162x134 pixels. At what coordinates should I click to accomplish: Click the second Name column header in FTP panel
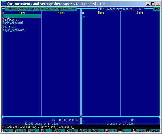point(140,12)
